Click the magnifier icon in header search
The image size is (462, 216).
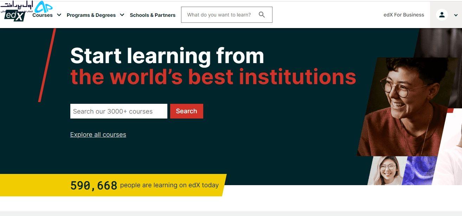[262, 15]
